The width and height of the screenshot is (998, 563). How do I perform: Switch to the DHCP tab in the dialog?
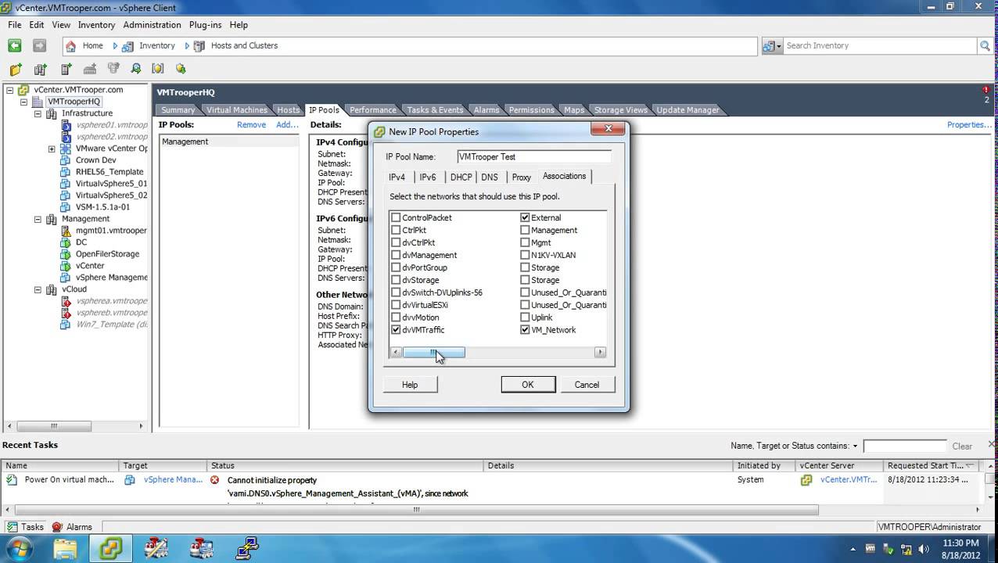(x=461, y=178)
